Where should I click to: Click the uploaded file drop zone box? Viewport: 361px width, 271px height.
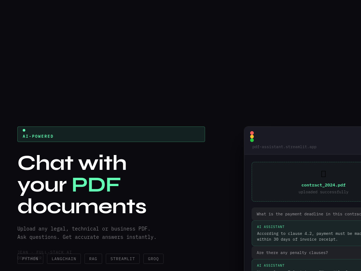click(306, 182)
